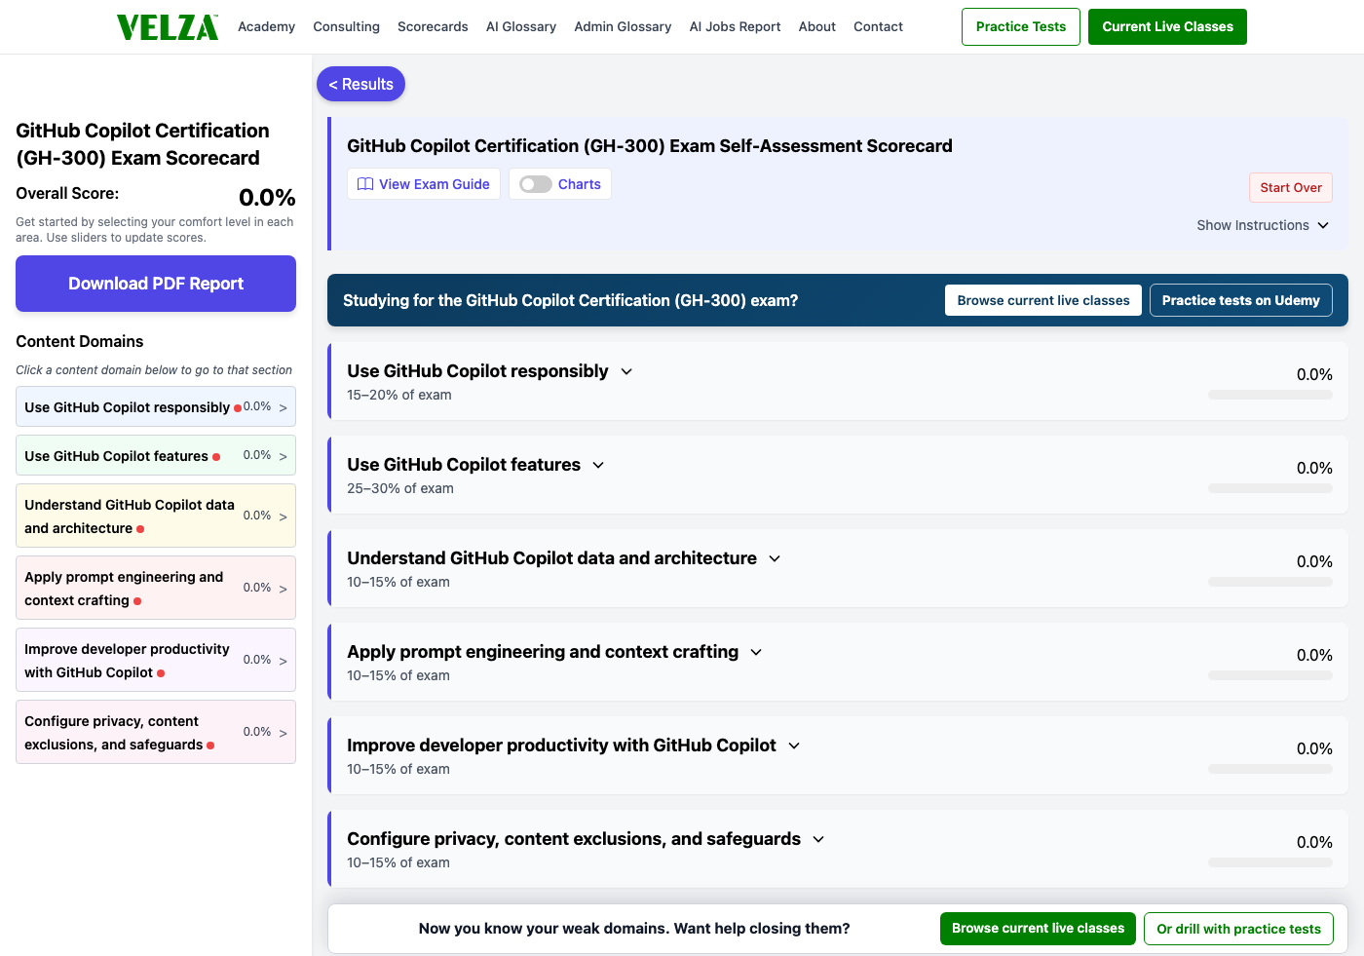The width and height of the screenshot is (1364, 956).
Task: Expand Improve developer productivity section chevron
Action: [794, 746]
